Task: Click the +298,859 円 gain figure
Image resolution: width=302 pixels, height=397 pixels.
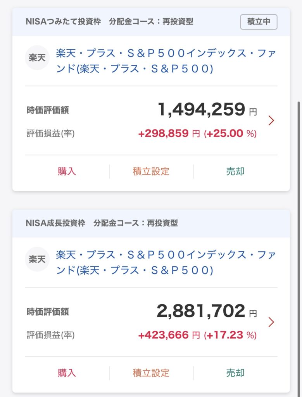Action: (169, 134)
